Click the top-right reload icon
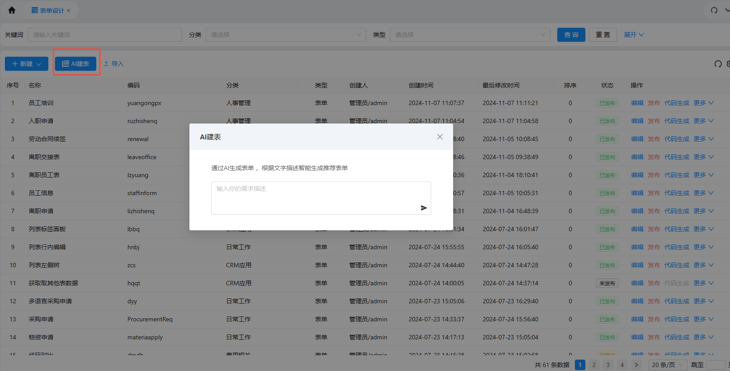730x371 pixels. pyautogui.click(x=714, y=10)
